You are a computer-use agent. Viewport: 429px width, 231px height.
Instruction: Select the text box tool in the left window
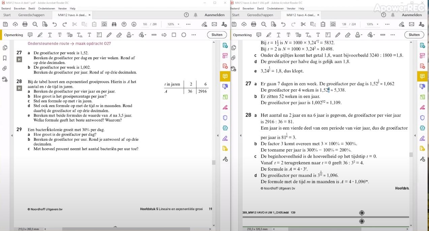[x=99, y=35]
